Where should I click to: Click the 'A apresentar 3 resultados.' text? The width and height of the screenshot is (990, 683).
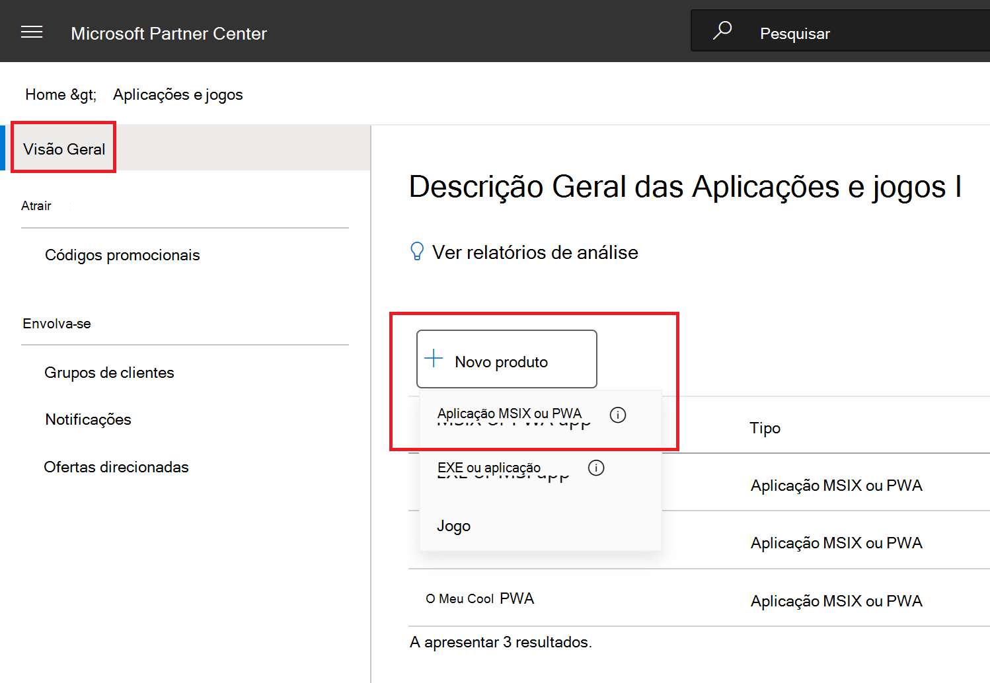point(501,642)
